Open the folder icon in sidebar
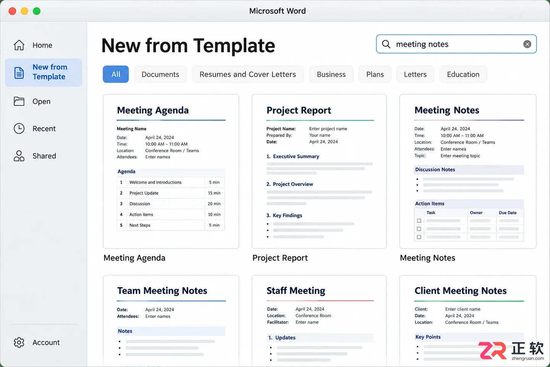The width and height of the screenshot is (550, 367). tap(19, 101)
